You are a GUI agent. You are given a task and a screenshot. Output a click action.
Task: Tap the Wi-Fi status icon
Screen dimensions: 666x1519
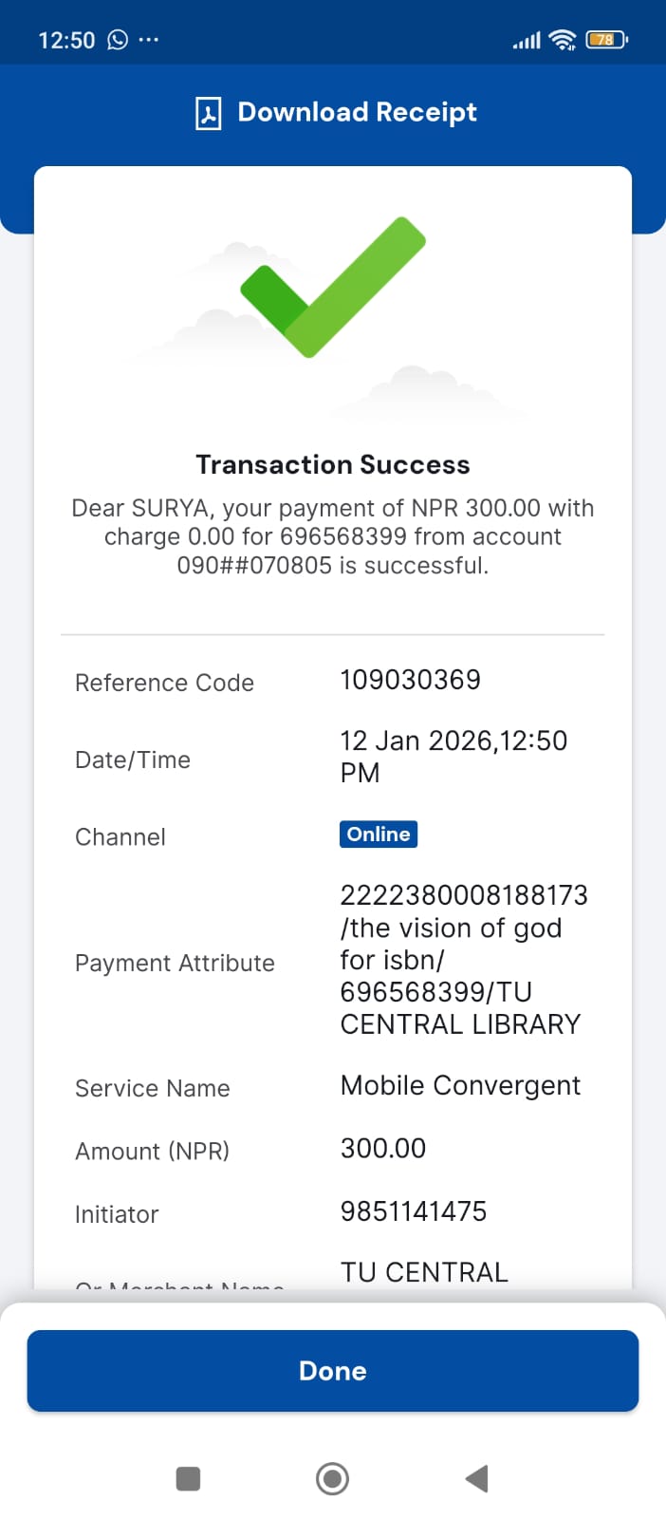pyautogui.click(x=563, y=40)
